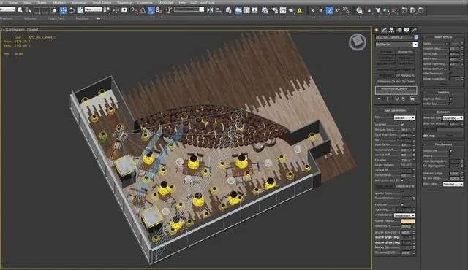
Task: Click the ViewCube in the viewport
Action: pyautogui.click(x=358, y=42)
